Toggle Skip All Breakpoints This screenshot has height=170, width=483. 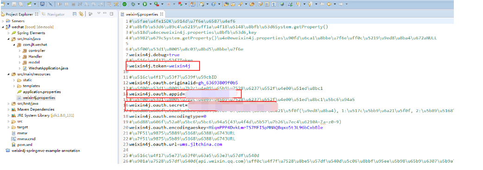click(x=50, y=4)
